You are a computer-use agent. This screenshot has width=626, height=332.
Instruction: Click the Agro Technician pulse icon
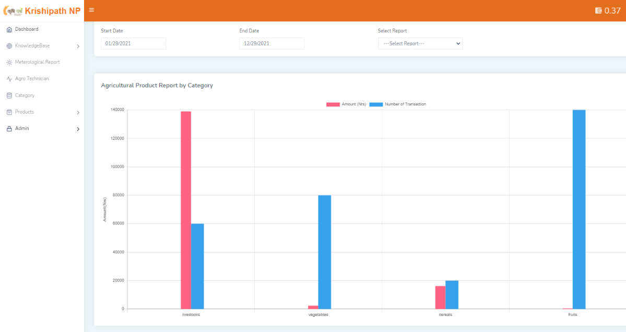coord(9,79)
